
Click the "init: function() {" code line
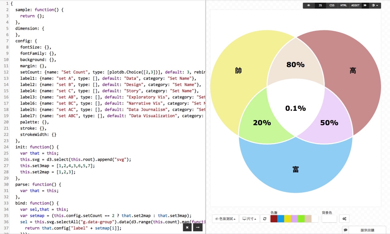pyautogui.click(x=37, y=147)
